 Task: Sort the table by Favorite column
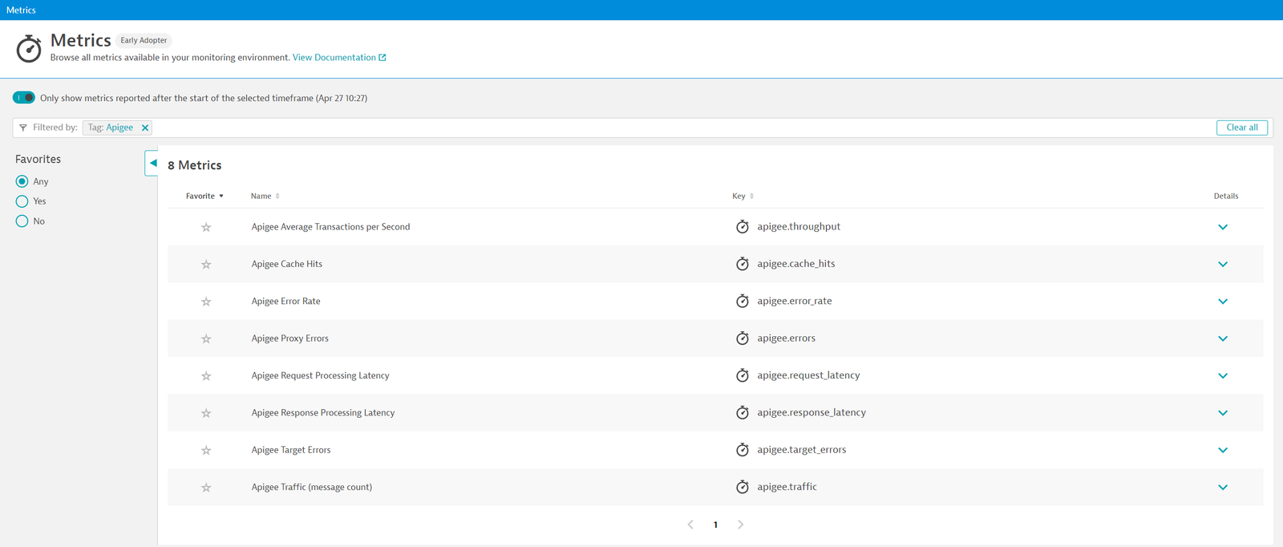coord(204,196)
